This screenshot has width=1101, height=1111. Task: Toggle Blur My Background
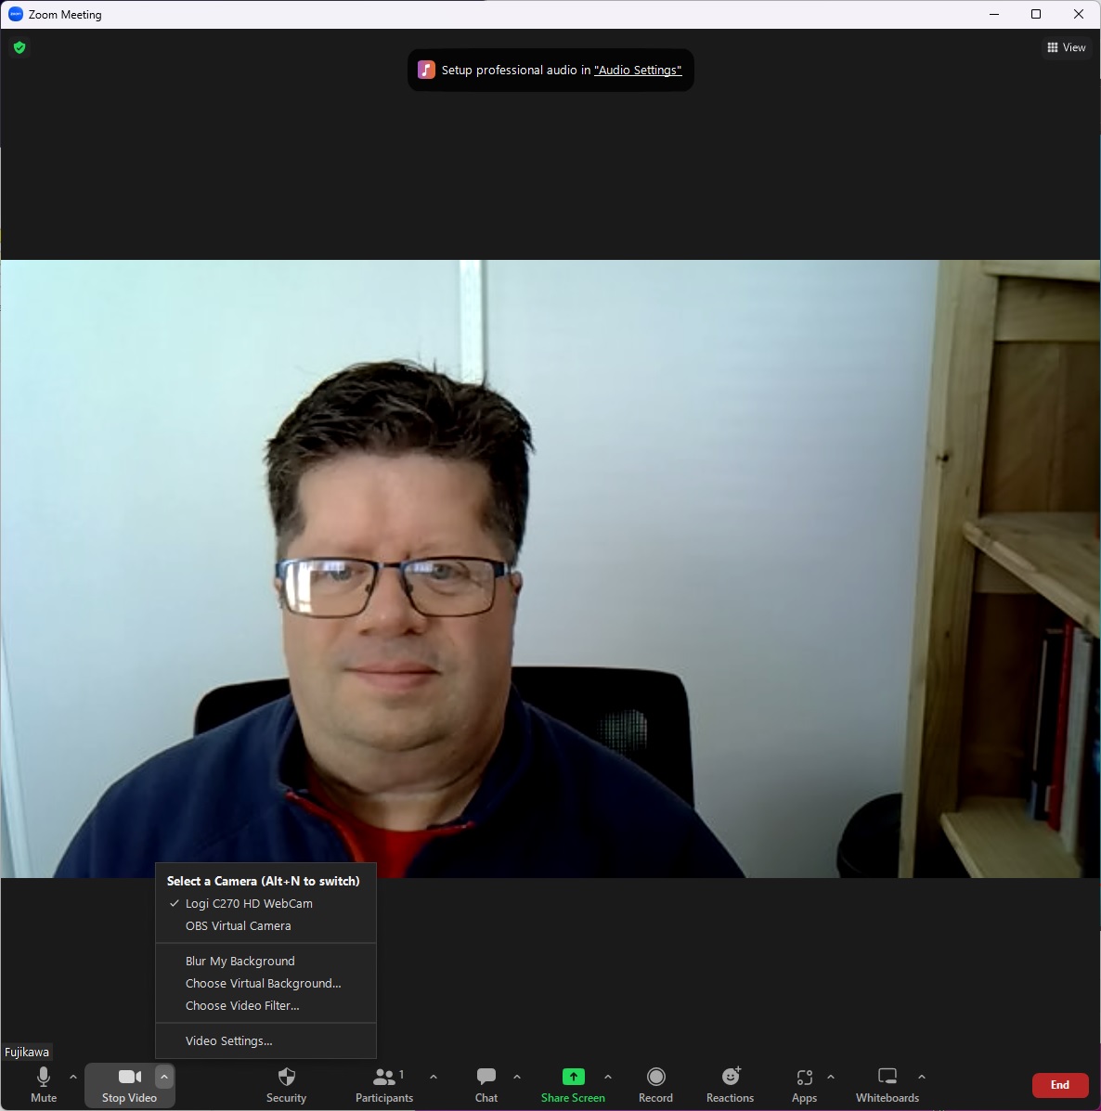[x=240, y=961]
